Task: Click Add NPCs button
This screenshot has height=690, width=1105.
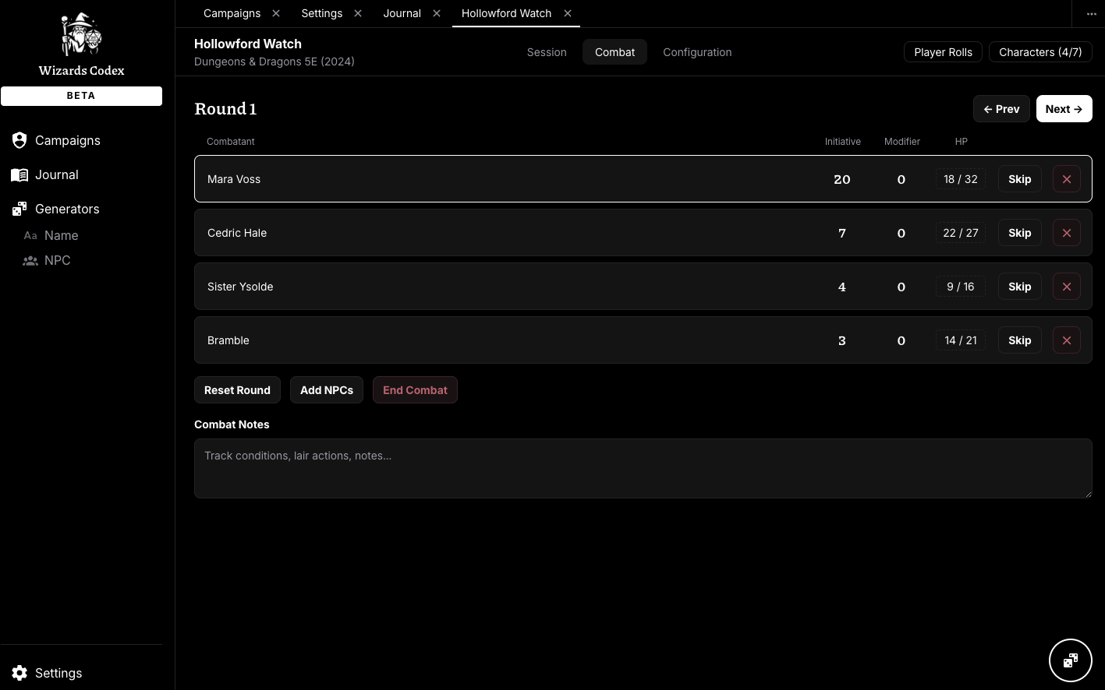Action: pos(327,390)
